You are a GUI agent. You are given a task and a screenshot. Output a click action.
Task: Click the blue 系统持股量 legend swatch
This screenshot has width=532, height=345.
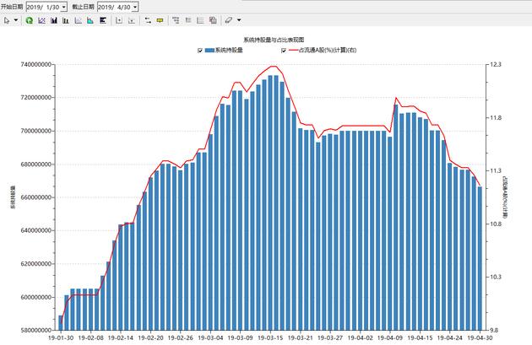coord(209,50)
